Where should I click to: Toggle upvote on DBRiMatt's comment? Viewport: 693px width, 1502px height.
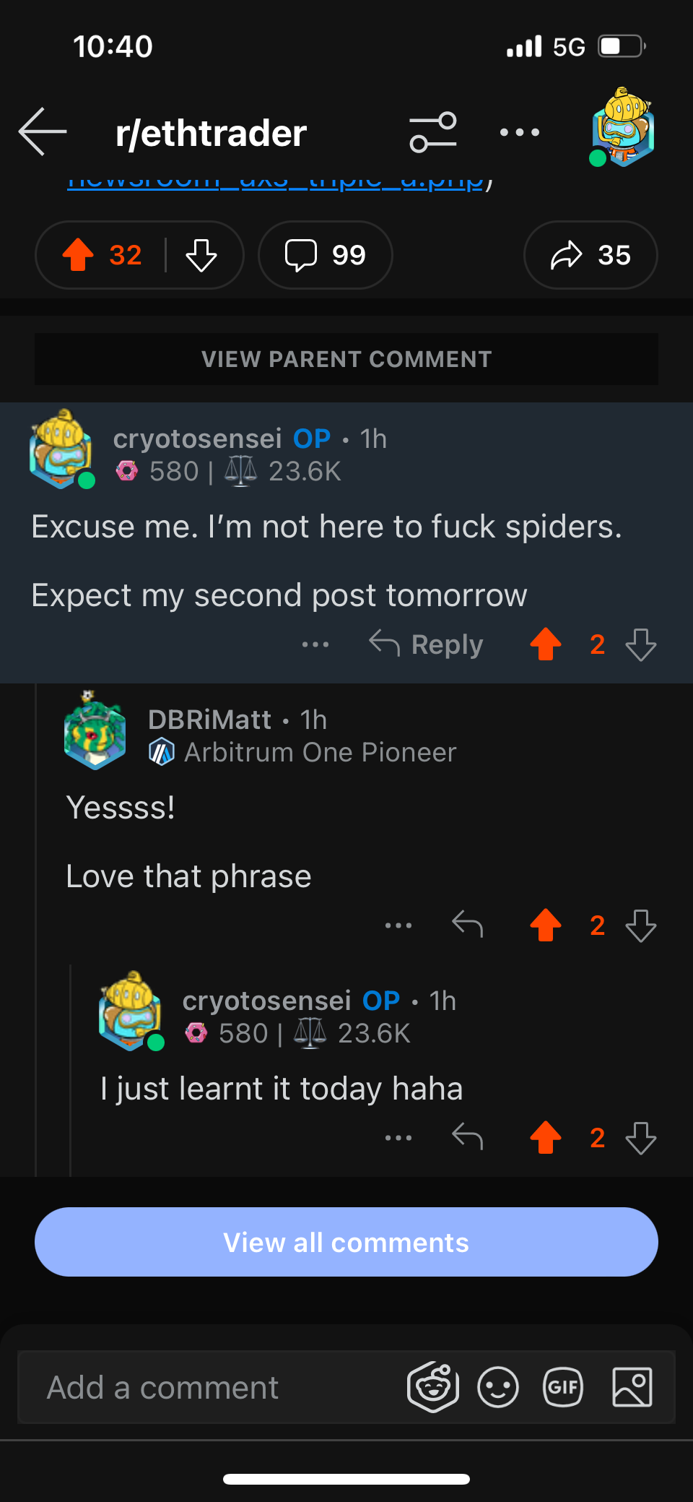tap(546, 925)
